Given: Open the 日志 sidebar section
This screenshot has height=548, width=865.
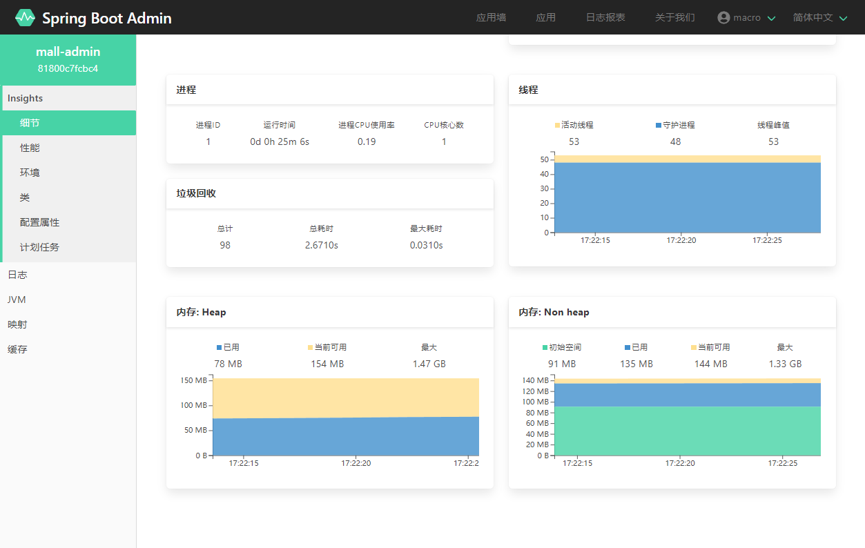Looking at the screenshot, I should (x=17, y=275).
